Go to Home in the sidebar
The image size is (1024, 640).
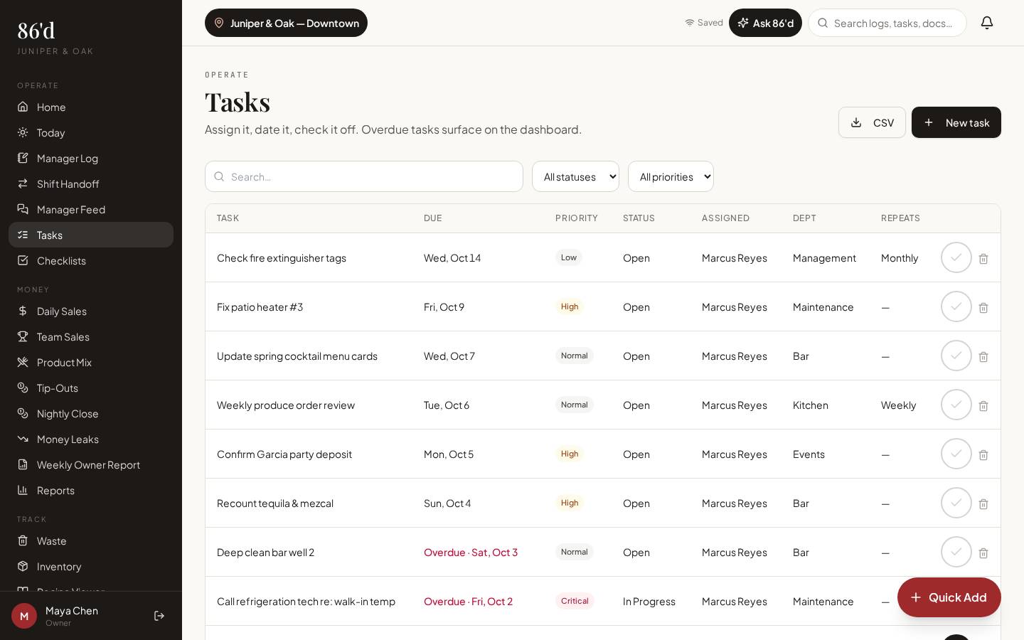click(x=91, y=107)
